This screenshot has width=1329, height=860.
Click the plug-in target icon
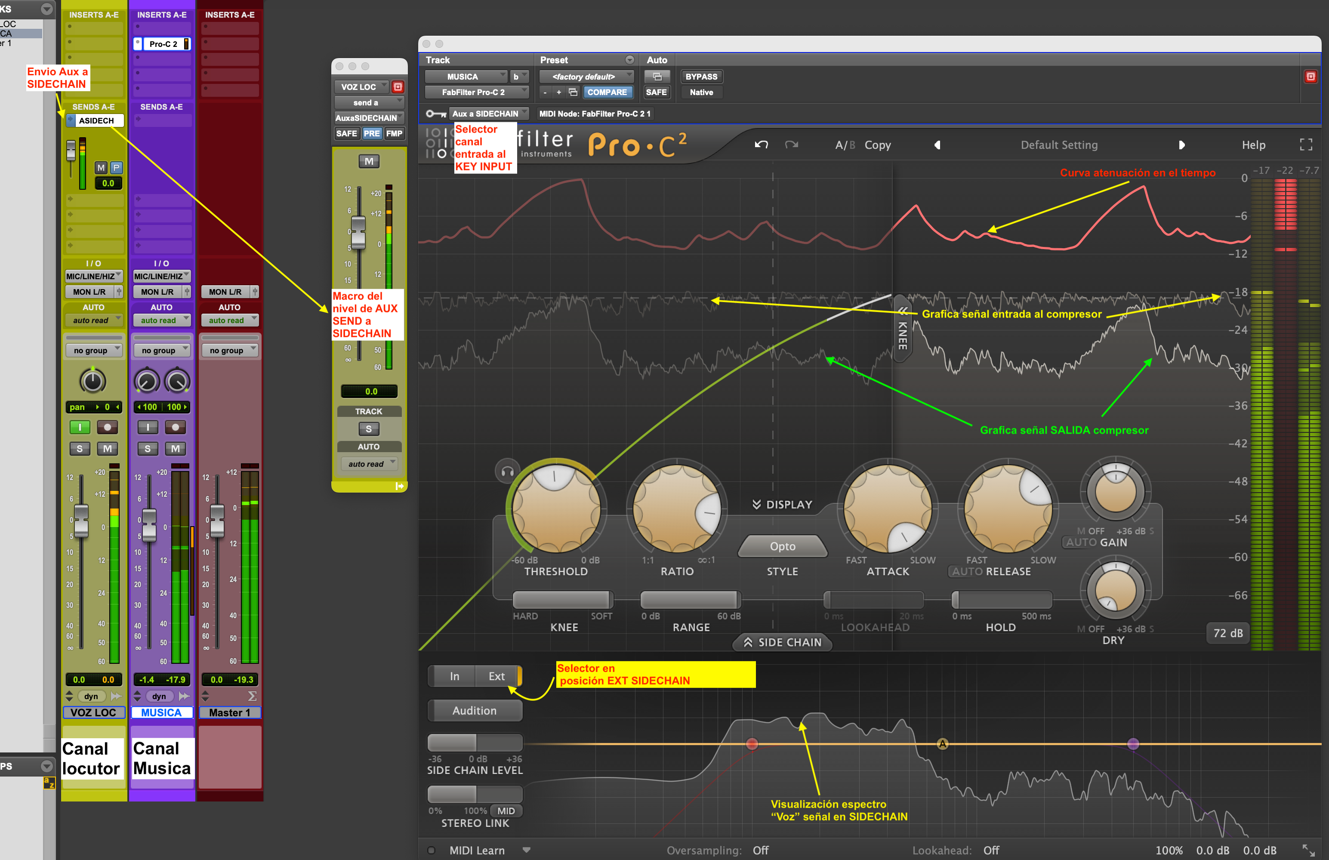click(1310, 77)
